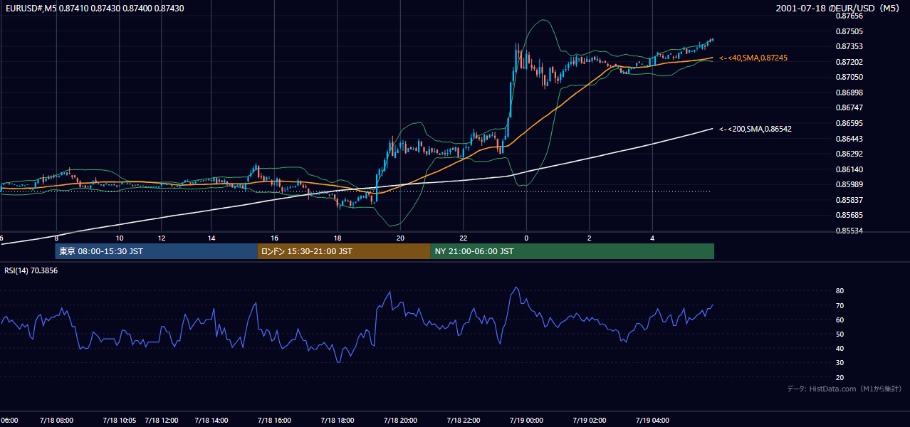The width and height of the screenshot is (910, 427).
Task: Click hour label 22 under price chart
Action: click(x=464, y=238)
